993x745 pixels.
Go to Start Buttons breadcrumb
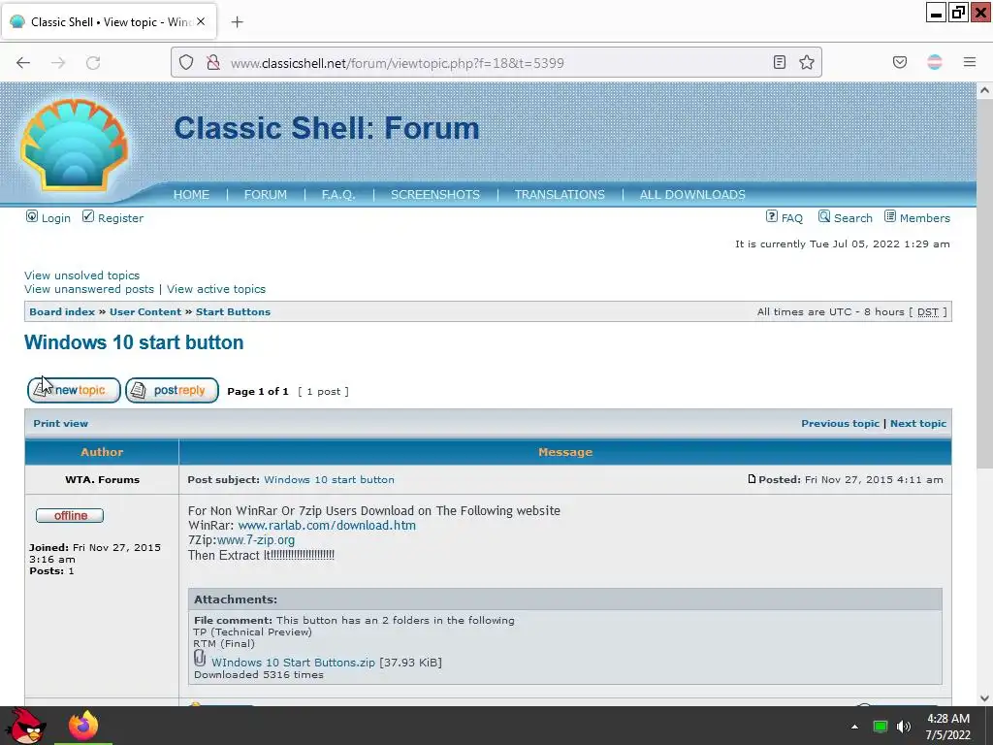point(233,311)
